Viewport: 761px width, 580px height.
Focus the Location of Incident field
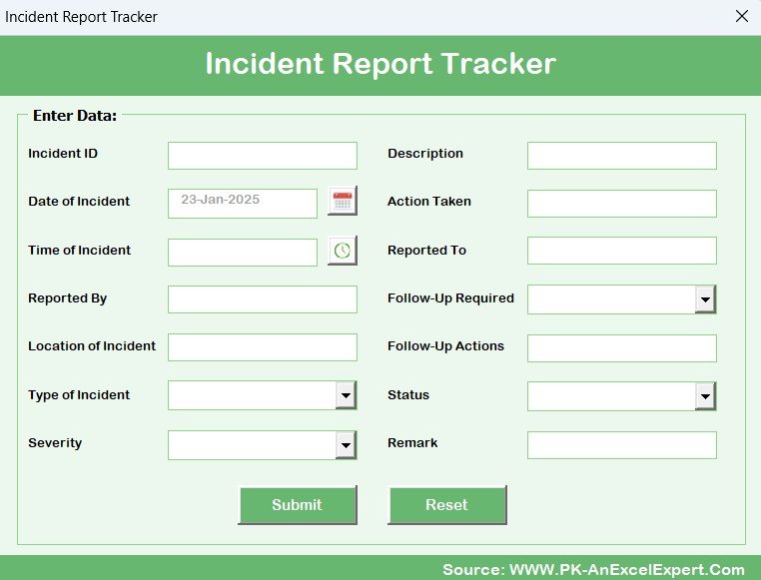click(x=263, y=347)
